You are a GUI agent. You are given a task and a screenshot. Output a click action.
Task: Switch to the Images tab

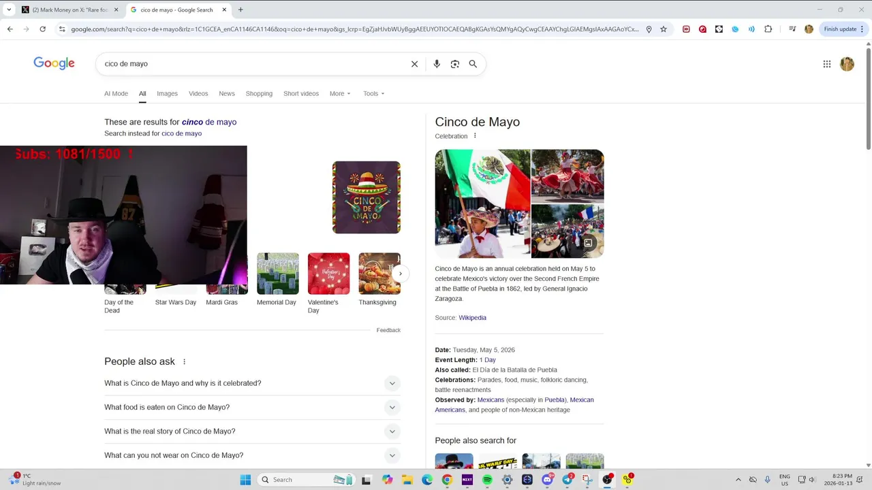click(x=167, y=93)
